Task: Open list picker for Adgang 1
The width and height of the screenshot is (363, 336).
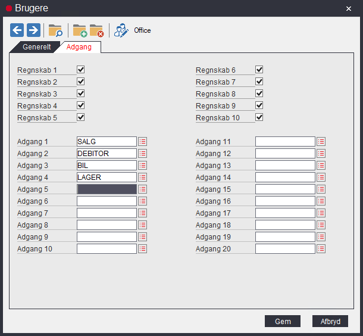Action: coord(143,141)
